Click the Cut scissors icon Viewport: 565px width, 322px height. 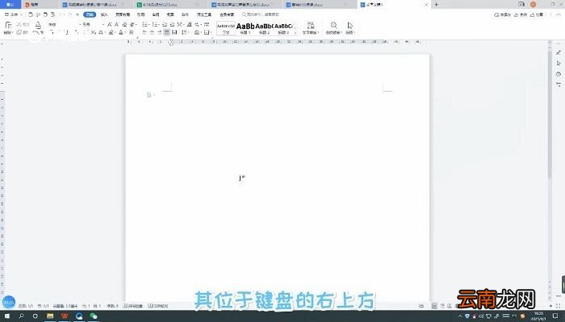19,24
